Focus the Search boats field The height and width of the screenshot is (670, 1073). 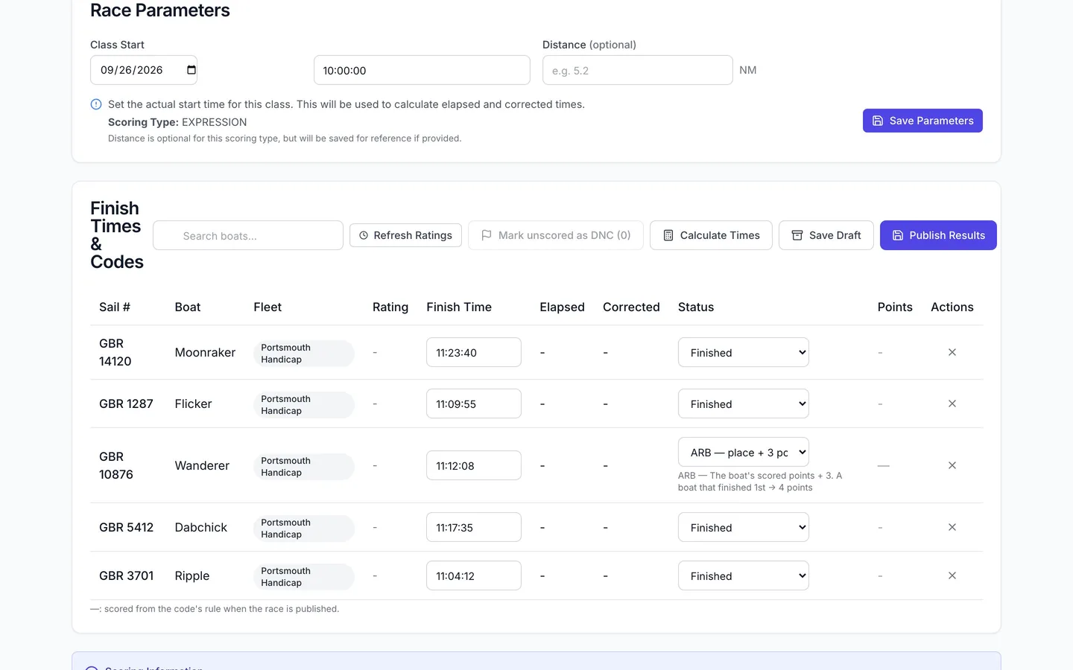click(248, 235)
